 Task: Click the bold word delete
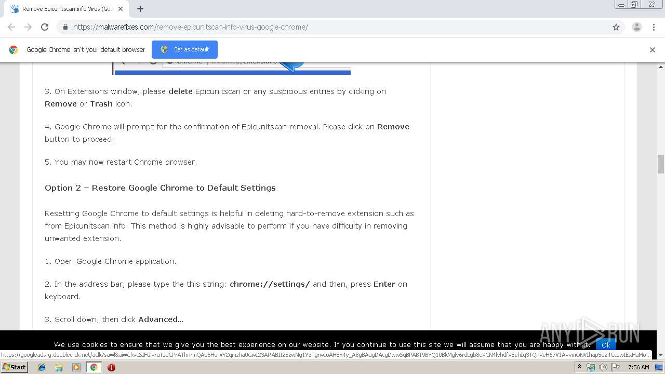(180, 91)
